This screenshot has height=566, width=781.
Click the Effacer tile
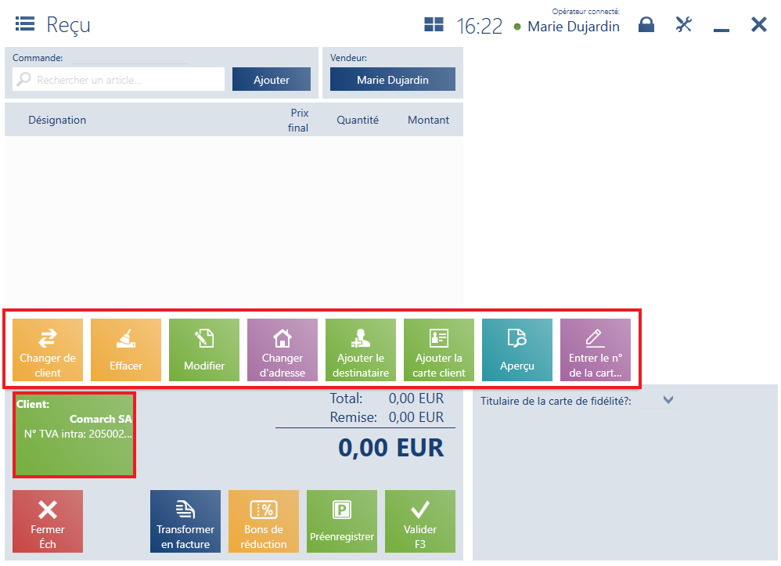[126, 350]
